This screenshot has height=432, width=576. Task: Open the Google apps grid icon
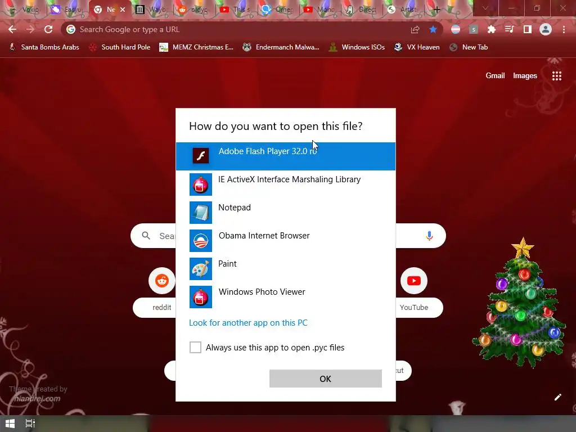pos(556,76)
